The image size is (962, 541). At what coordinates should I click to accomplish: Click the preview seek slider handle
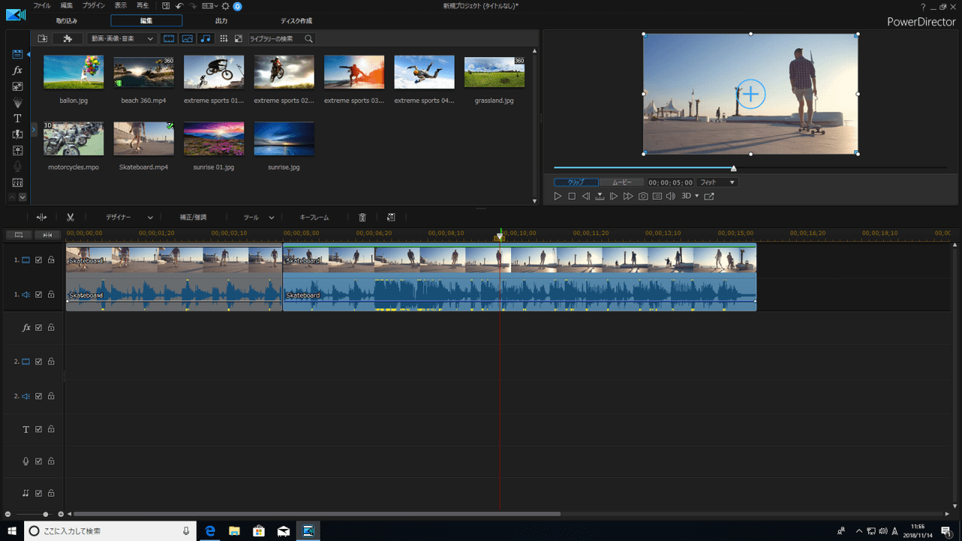pyautogui.click(x=734, y=168)
